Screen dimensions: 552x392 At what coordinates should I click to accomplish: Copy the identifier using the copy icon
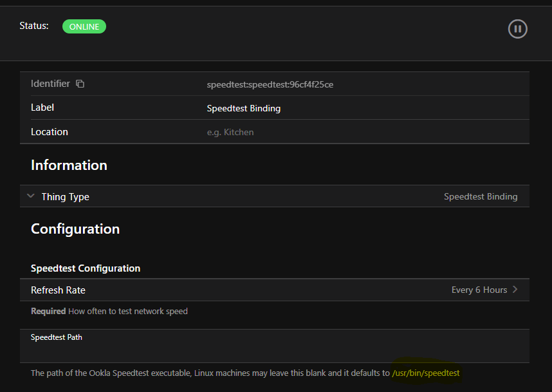pyautogui.click(x=80, y=84)
